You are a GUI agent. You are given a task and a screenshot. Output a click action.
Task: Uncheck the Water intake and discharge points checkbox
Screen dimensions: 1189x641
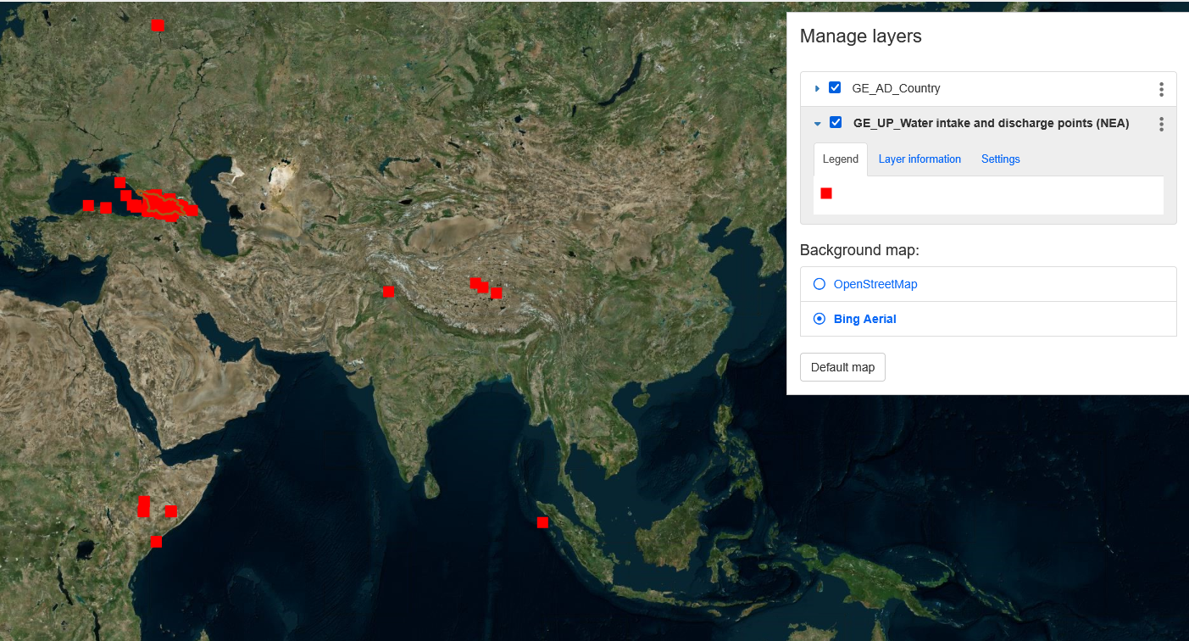pyautogui.click(x=836, y=122)
